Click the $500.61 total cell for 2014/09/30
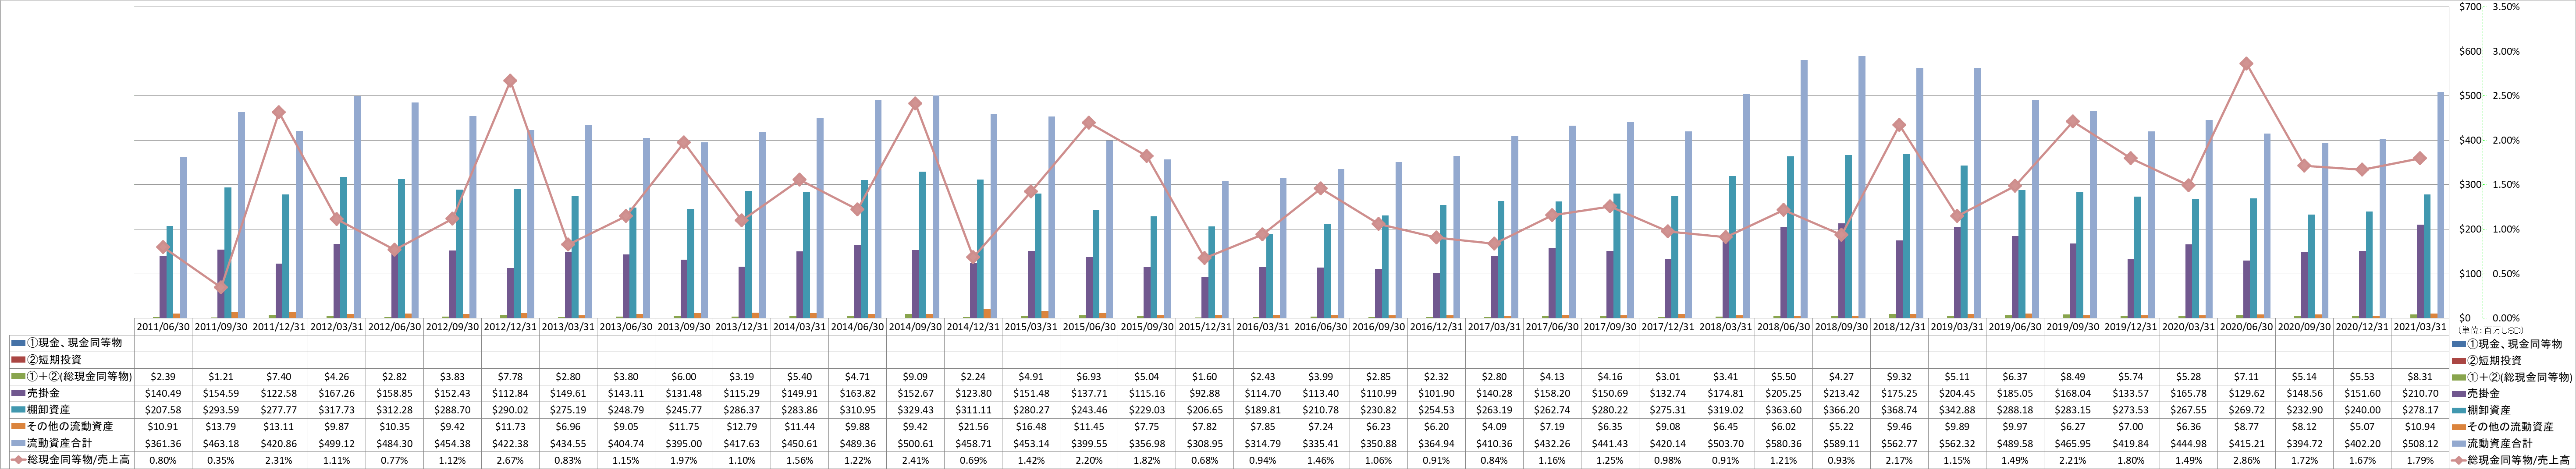 tap(915, 443)
